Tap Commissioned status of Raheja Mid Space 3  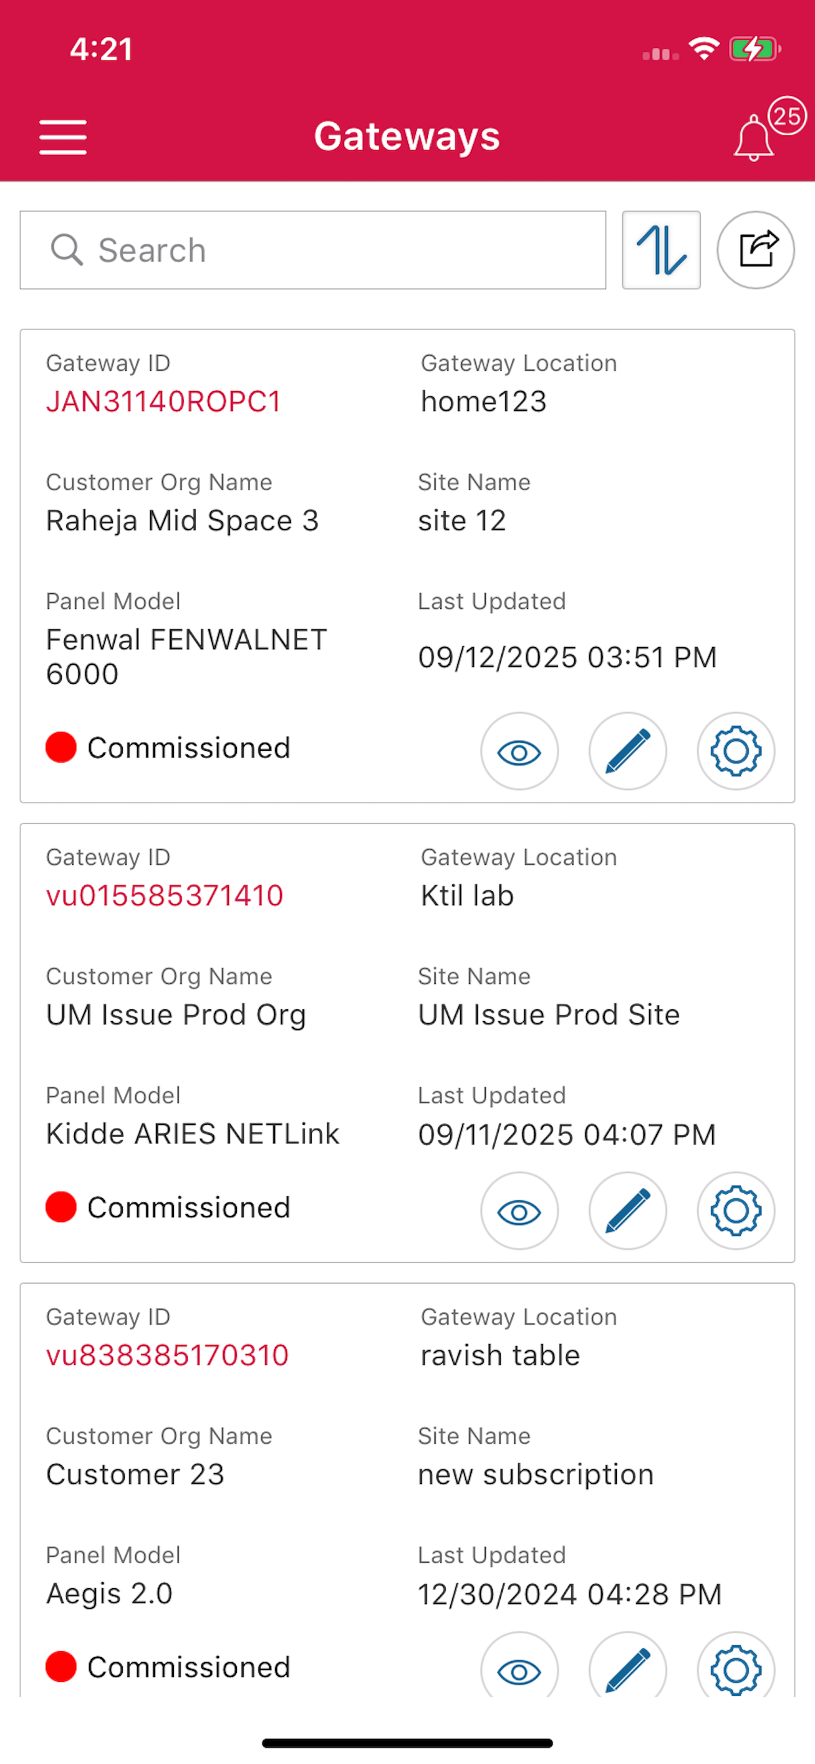[x=189, y=747]
